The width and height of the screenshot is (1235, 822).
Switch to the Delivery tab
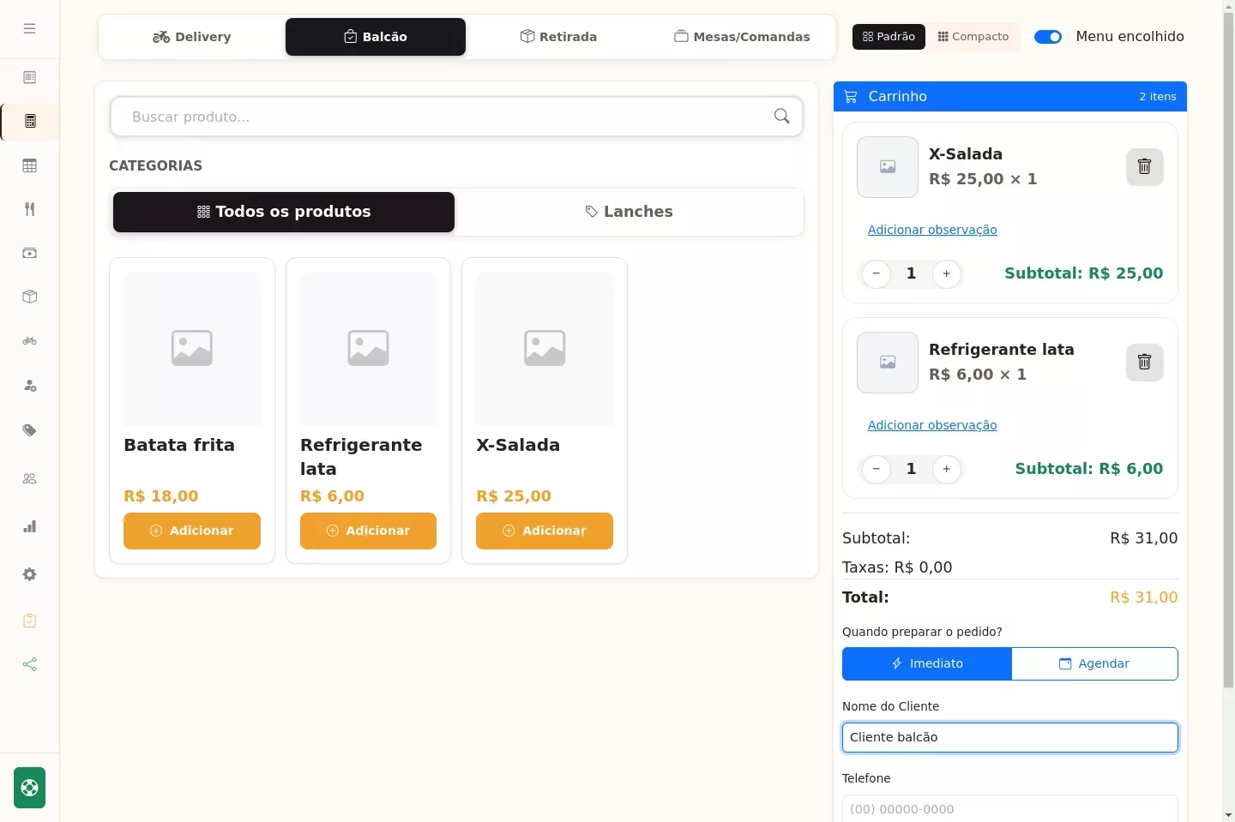[x=192, y=37]
